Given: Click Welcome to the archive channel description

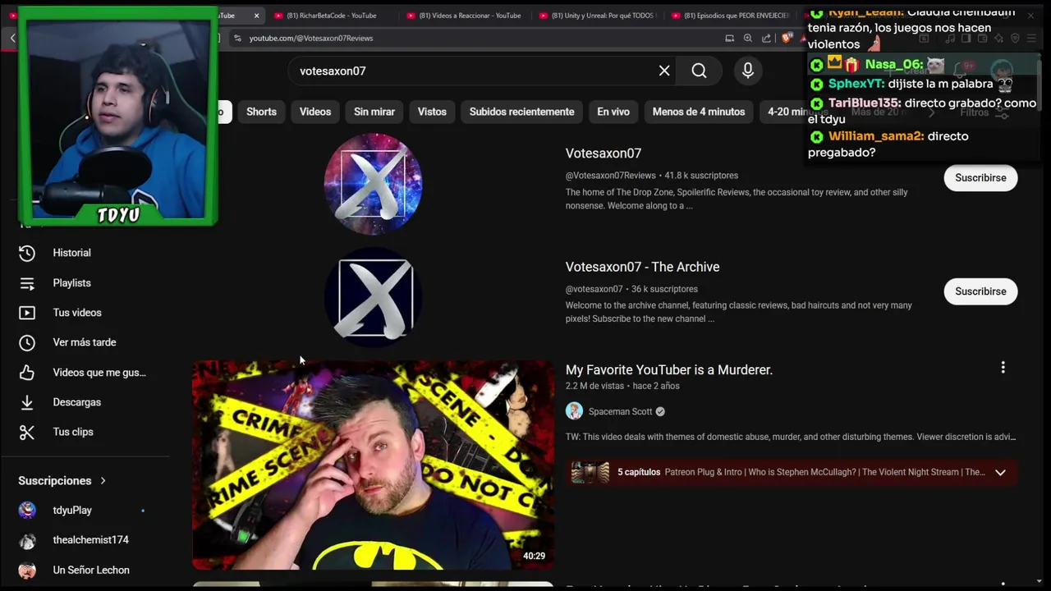Looking at the screenshot, I should [x=739, y=312].
